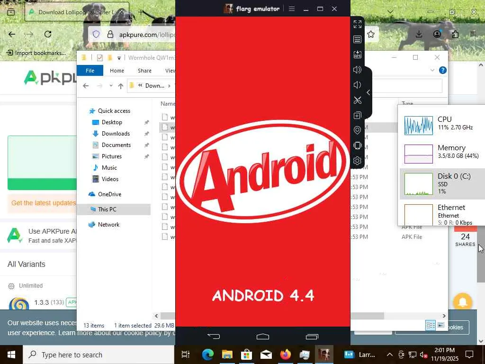
Task: Open the Quick Access Toolbar customize dropdown
Action: click(x=119, y=58)
